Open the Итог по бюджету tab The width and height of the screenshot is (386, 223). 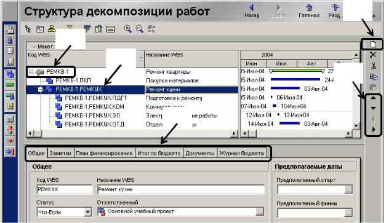click(x=159, y=153)
